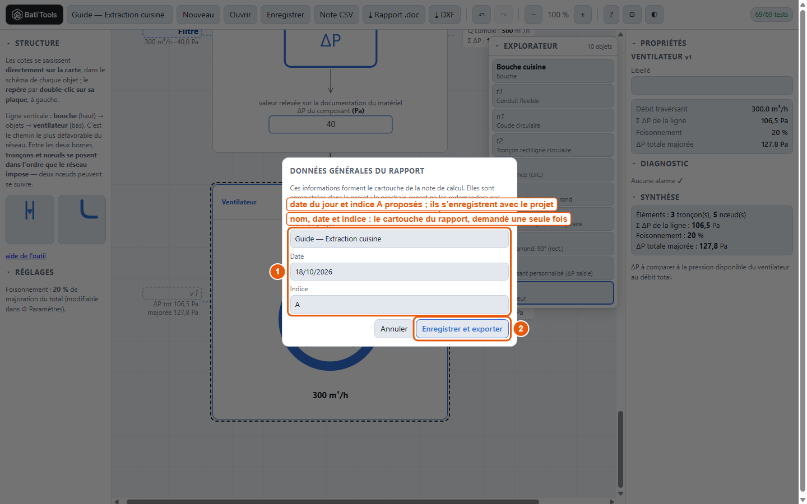
Task: Click the undo arrow in the toolbar
Action: (x=482, y=15)
